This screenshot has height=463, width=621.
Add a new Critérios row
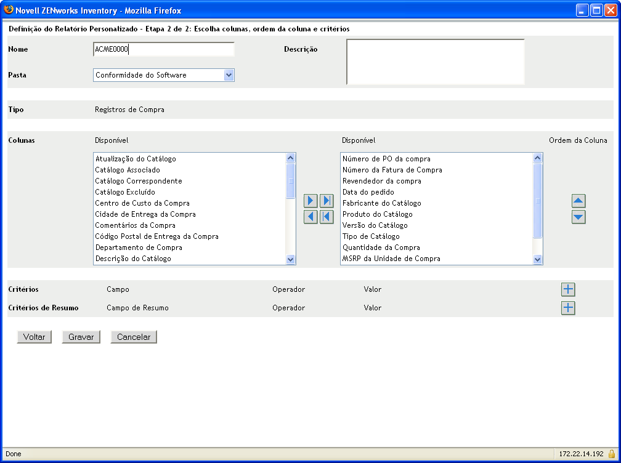(x=568, y=289)
